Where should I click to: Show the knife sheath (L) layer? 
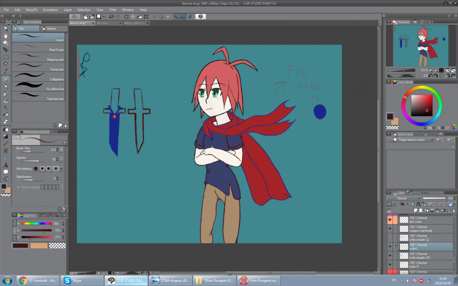tap(390, 238)
